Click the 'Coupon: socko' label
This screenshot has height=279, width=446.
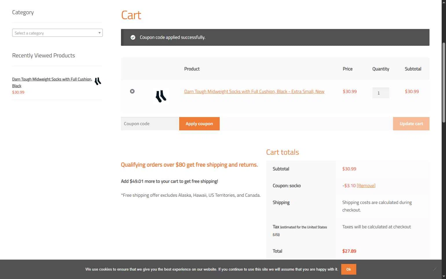pyautogui.click(x=287, y=186)
